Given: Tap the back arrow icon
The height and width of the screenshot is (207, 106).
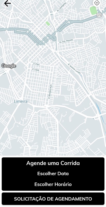Looking at the screenshot, I should pos(7,3).
